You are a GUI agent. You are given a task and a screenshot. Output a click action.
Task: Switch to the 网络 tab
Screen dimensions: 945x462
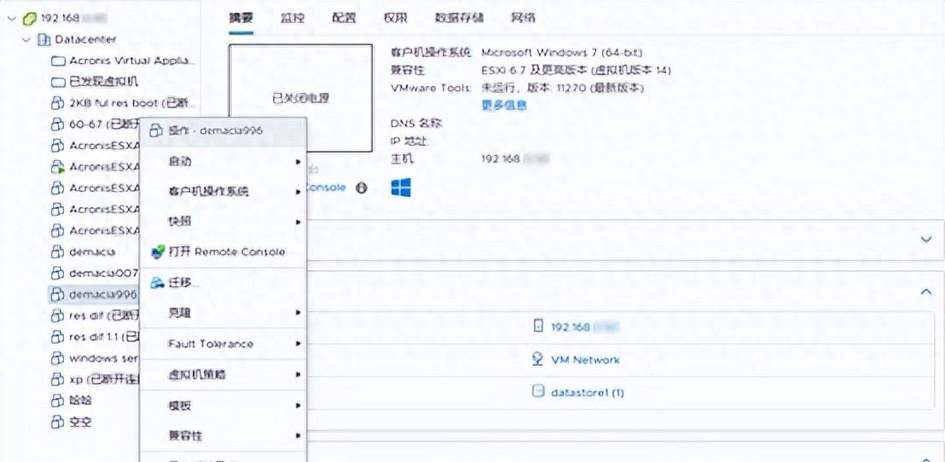click(523, 17)
